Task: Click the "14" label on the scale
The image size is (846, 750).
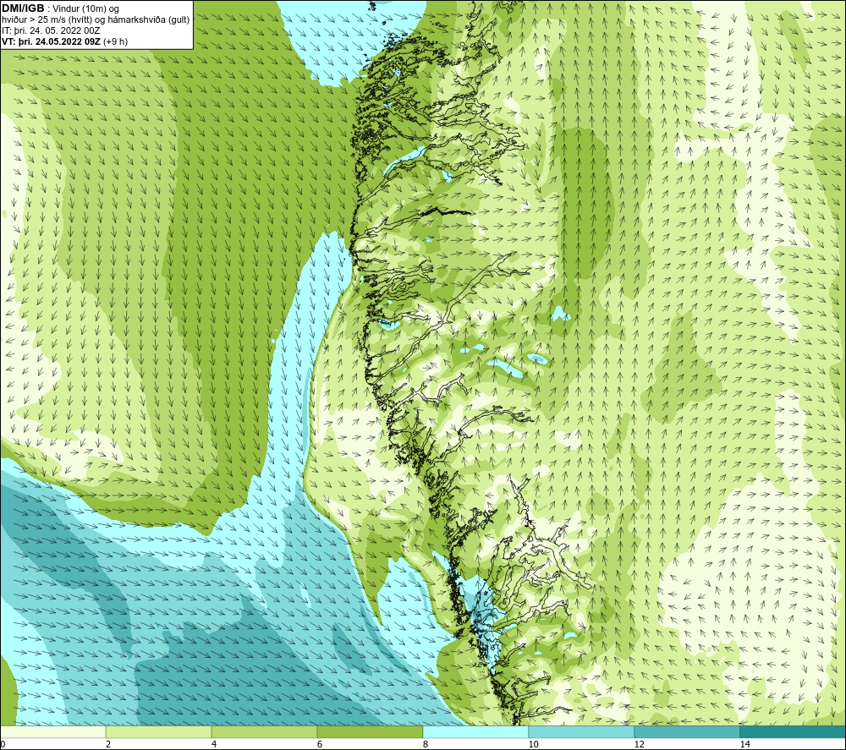Action: point(744,744)
